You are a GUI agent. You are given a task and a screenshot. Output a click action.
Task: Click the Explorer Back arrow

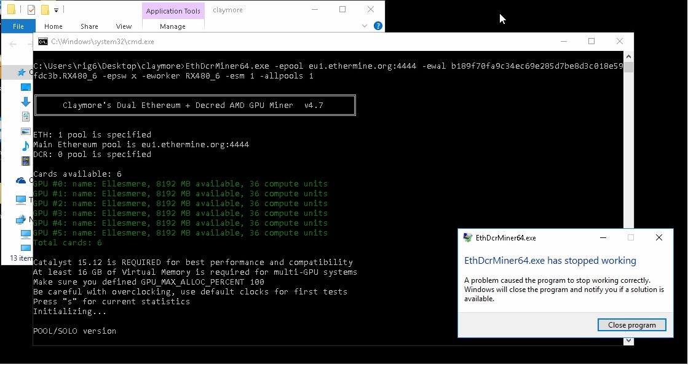click(13, 44)
